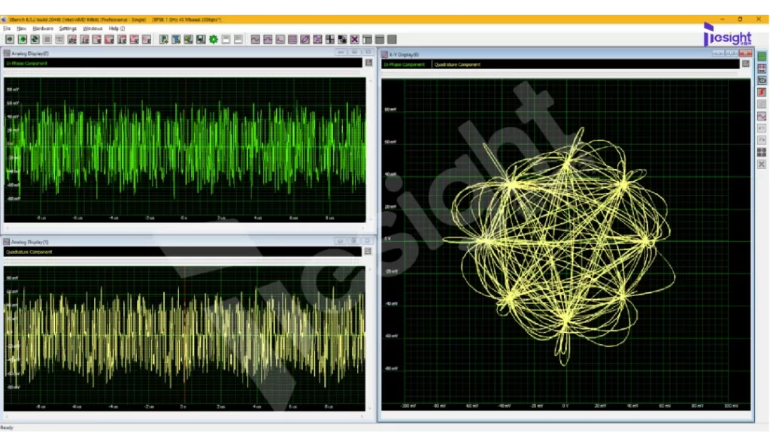Open the Windows menu
Viewport: 770px width, 432px height.
click(x=92, y=29)
